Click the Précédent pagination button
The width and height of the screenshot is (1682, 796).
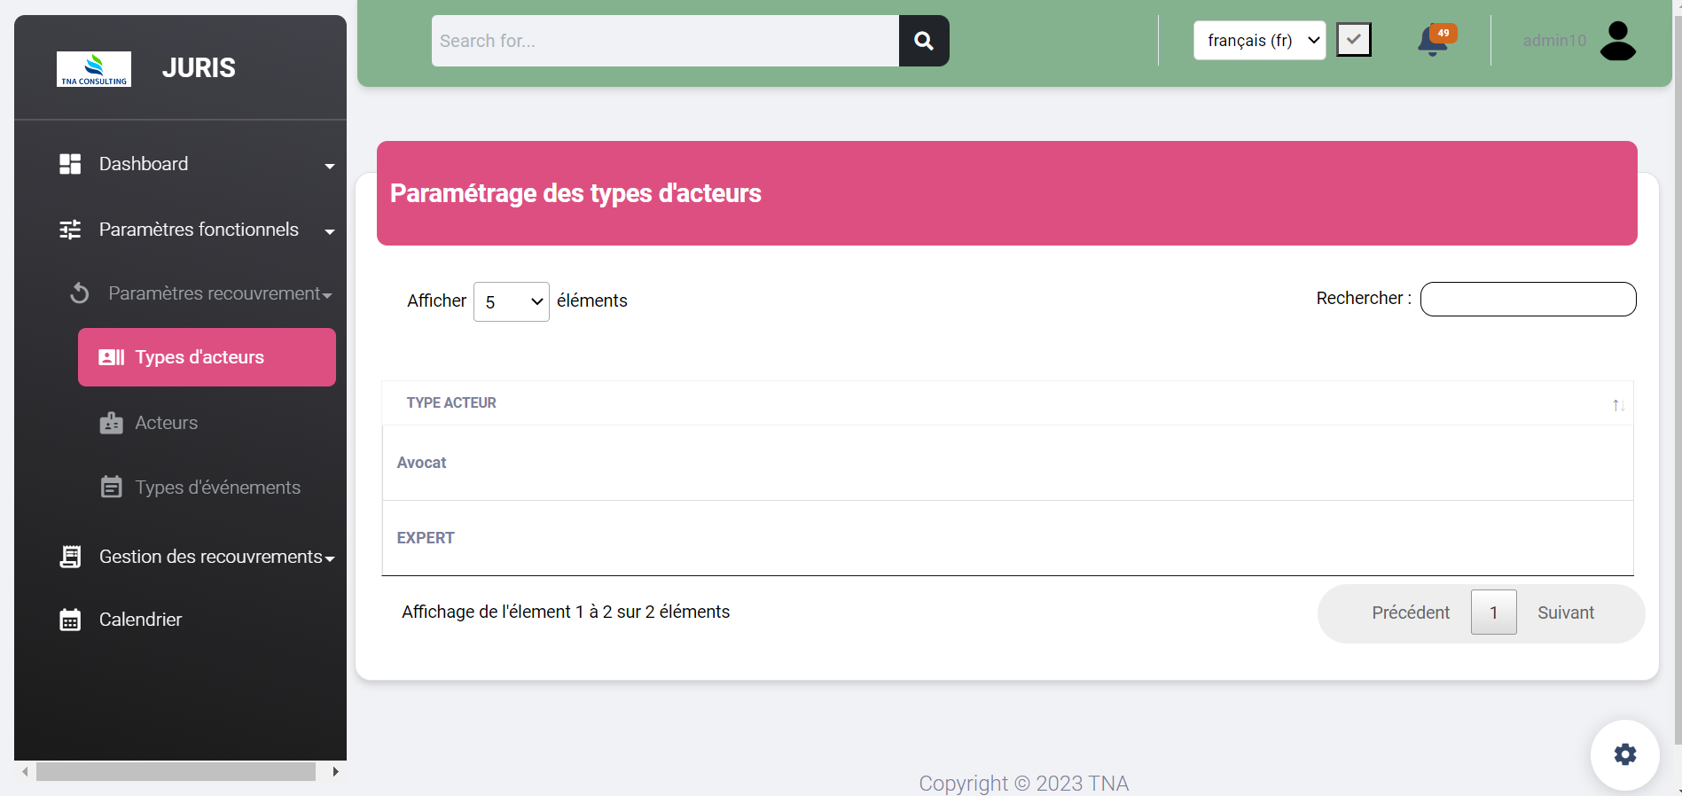click(x=1410, y=613)
